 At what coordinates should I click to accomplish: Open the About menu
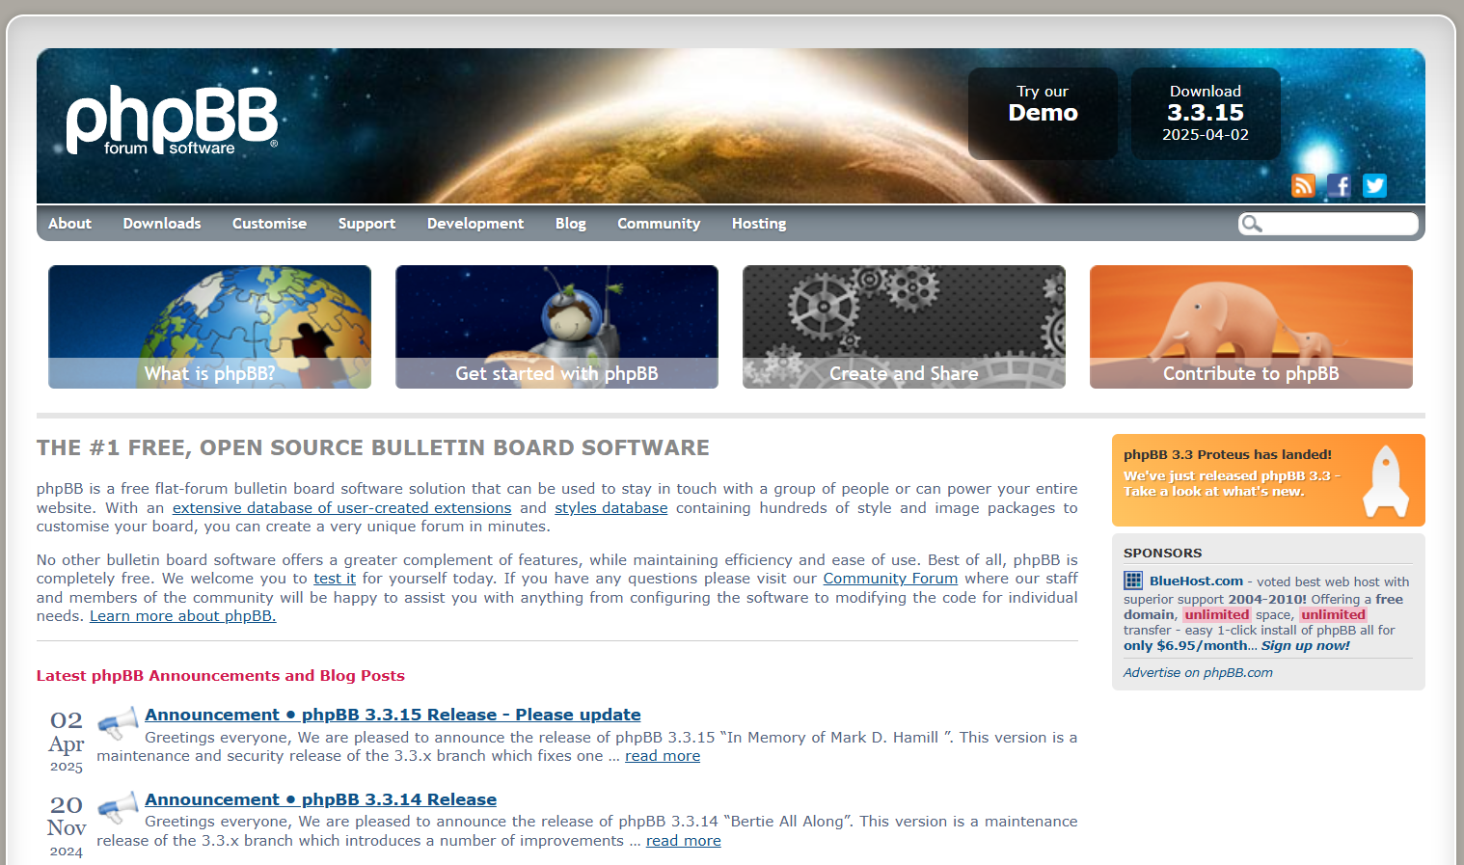pyautogui.click(x=69, y=223)
